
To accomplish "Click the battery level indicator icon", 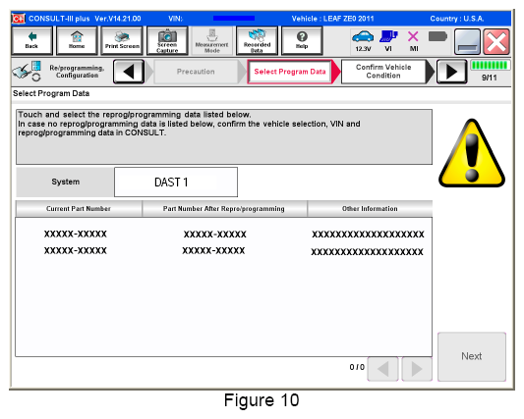I will [437, 36].
